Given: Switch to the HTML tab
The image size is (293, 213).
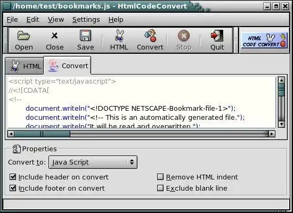Looking at the screenshot, I should (x=25, y=66).
